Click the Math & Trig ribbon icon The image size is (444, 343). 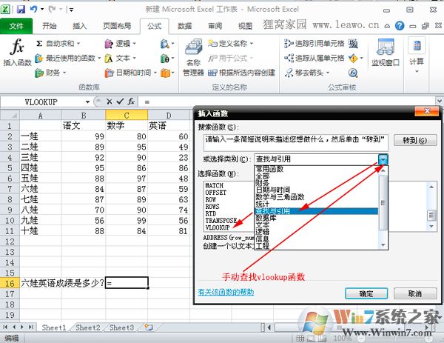[167, 59]
